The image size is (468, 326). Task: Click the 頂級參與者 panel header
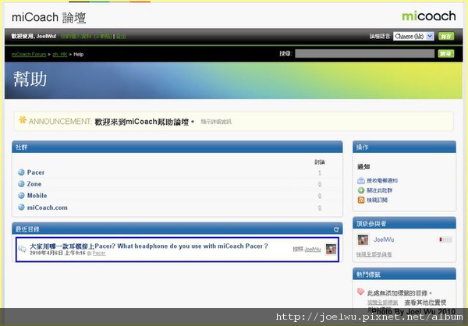coord(404,223)
